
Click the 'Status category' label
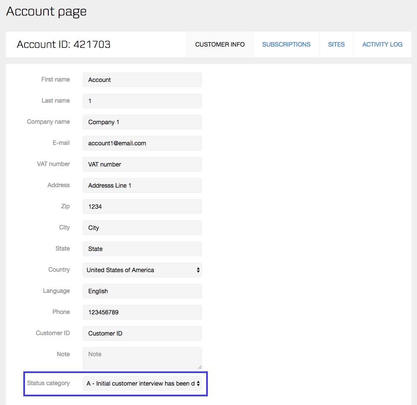(x=48, y=383)
